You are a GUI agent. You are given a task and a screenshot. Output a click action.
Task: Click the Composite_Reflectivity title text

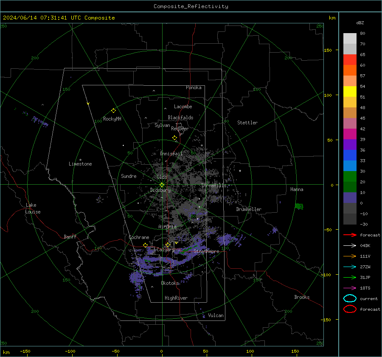coord(191,6)
